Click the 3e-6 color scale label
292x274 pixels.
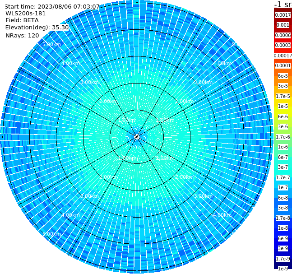click(283, 126)
